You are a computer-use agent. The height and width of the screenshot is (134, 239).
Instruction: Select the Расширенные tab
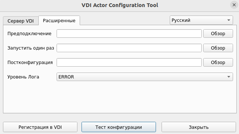pos(59,20)
